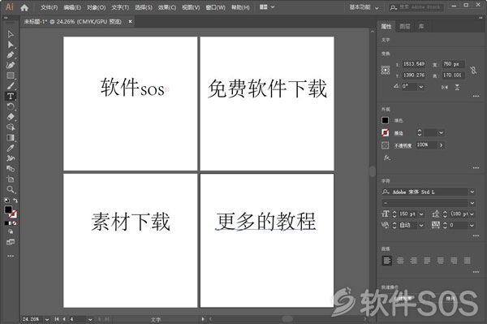The height and width of the screenshot is (324, 487).
Task: Open the font family dropdown
Action: coord(472,192)
